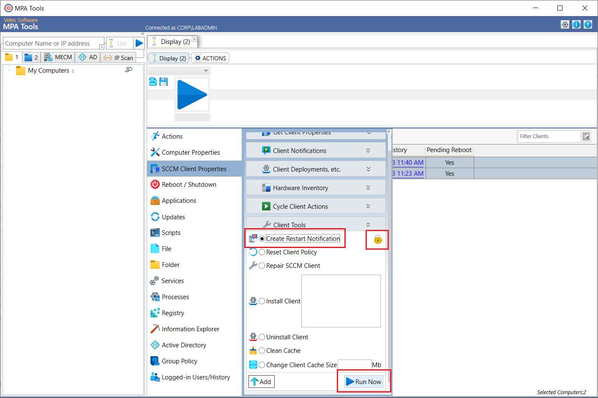Collapse the left pane with the double chevron
Screen dimensions: 598x398
pyautogui.click(x=143, y=34)
